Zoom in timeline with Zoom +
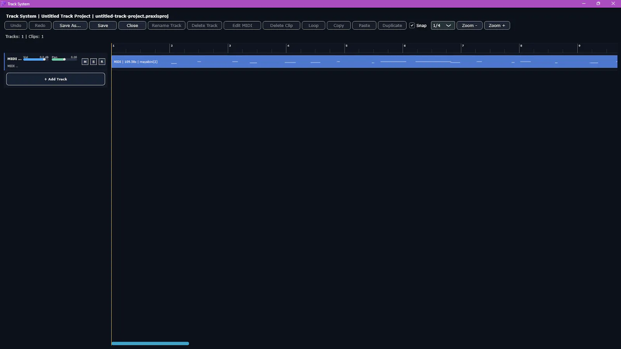The image size is (621, 349). pyautogui.click(x=497, y=26)
